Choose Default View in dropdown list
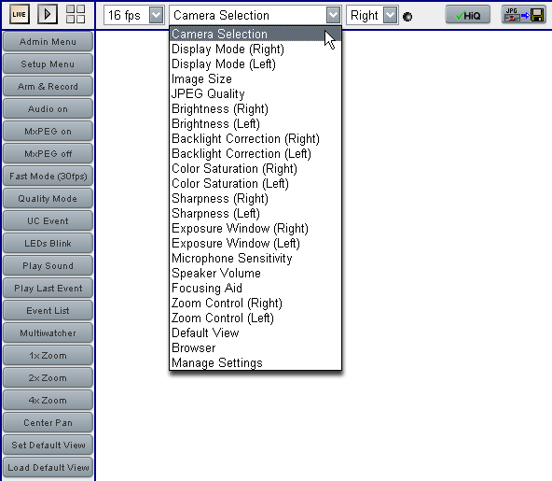 point(255,332)
